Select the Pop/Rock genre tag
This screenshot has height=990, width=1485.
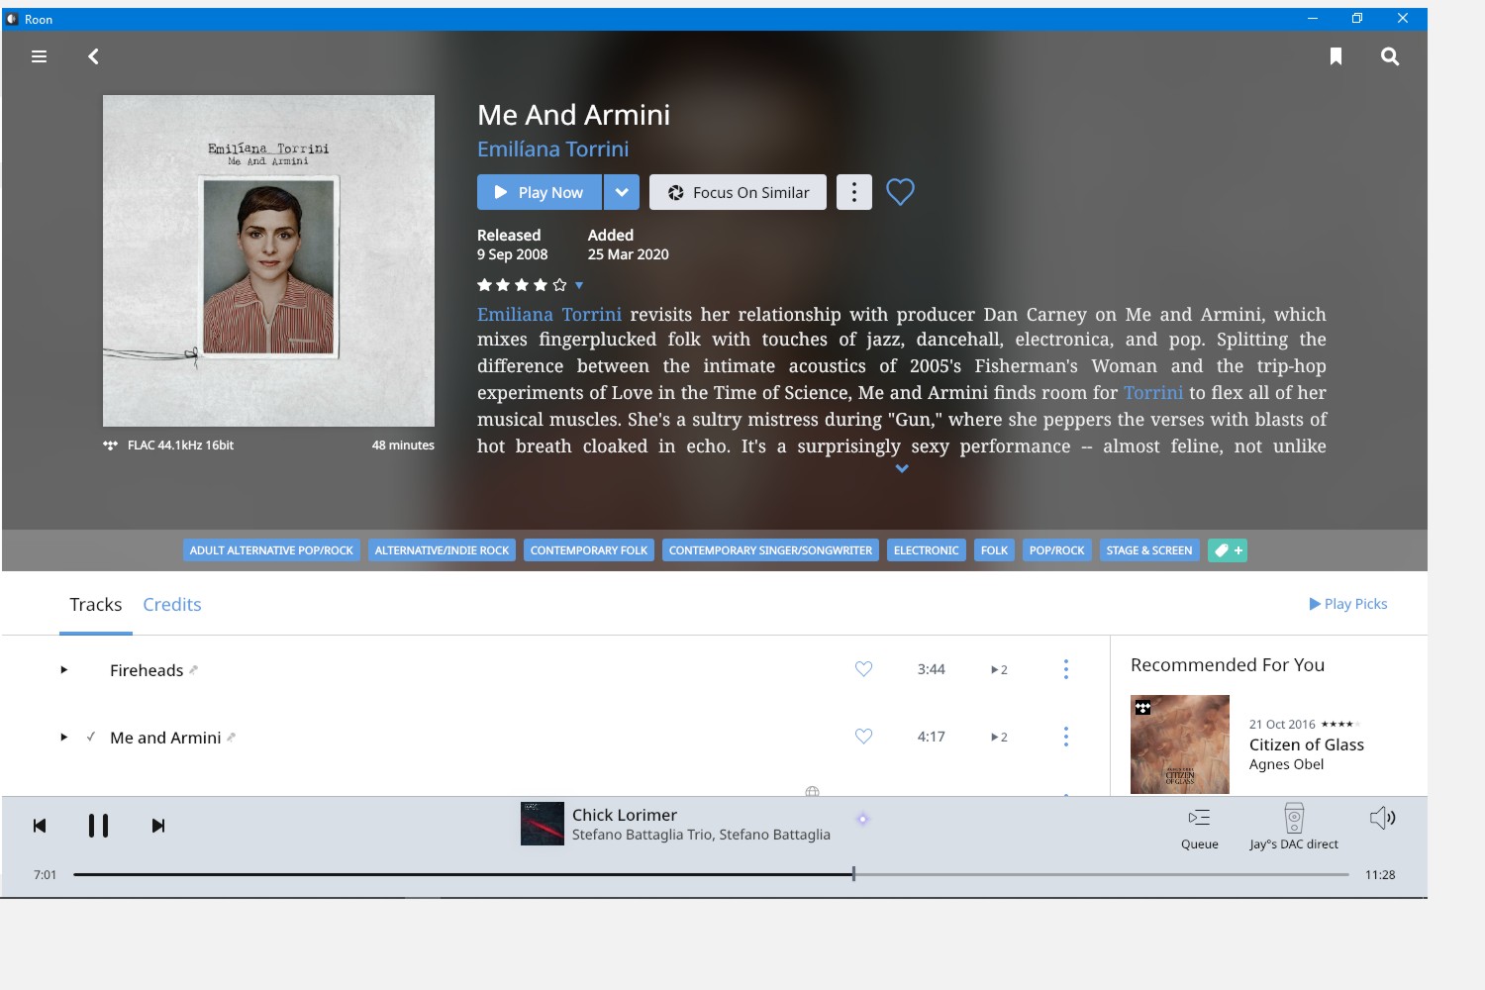(1056, 550)
